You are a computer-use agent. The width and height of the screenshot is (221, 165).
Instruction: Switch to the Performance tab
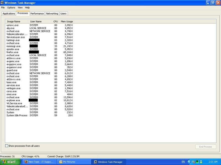pyautogui.click(x=37, y=13)
